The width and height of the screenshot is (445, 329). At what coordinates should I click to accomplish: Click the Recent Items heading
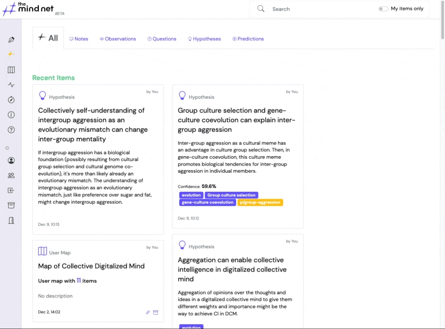pos(54,78)
